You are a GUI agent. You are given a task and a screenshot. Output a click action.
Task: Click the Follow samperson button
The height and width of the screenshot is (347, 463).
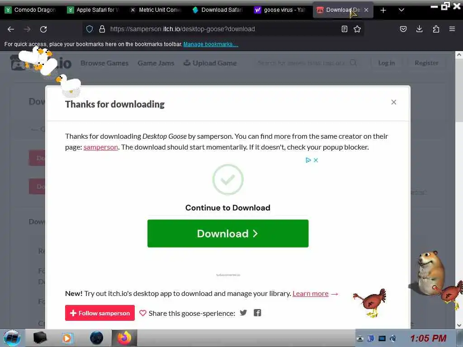click(100, 313)
